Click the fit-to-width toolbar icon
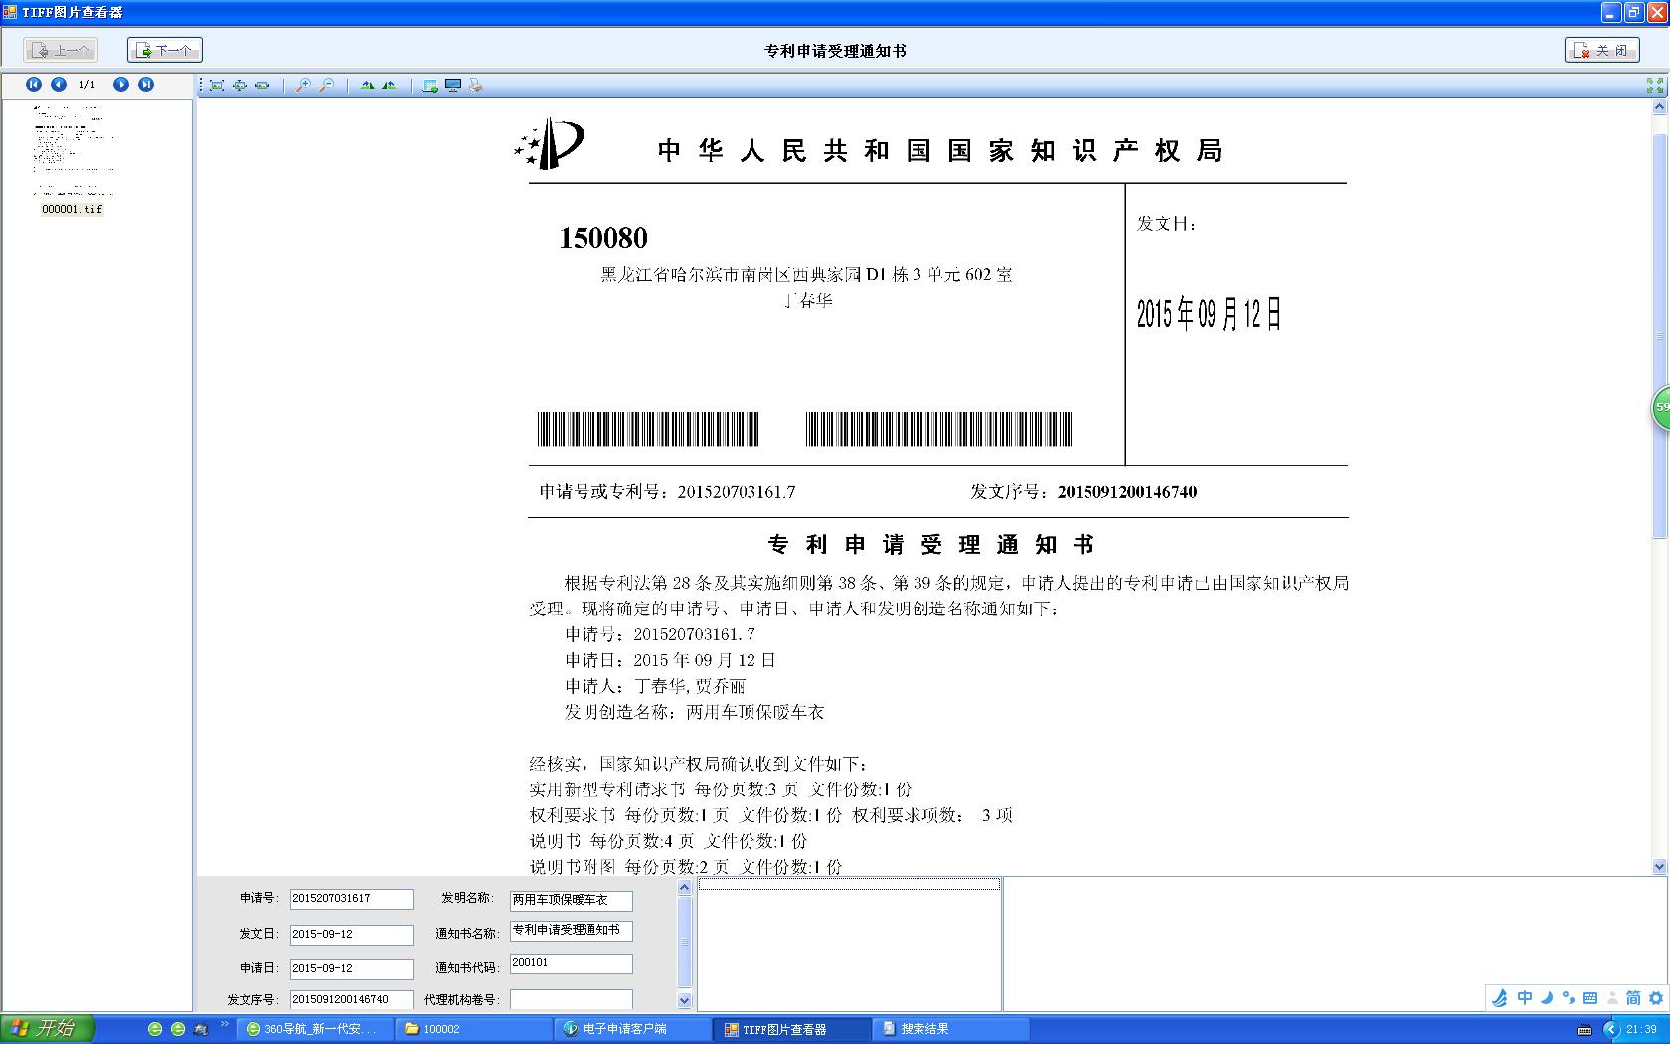 (262, 86)
